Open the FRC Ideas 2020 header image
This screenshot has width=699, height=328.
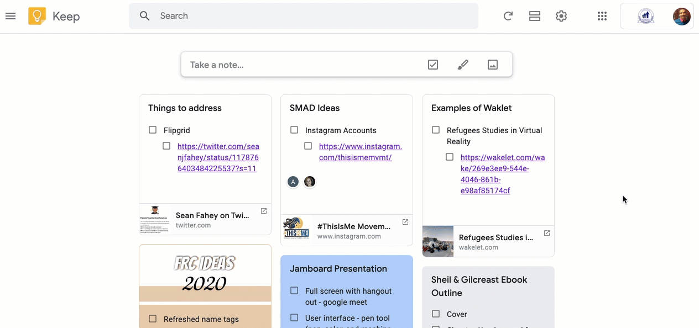(205, 274)
